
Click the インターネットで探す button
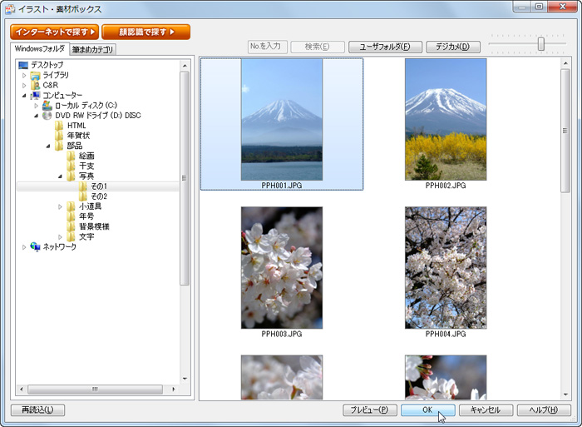pyautogui.click(x=55, y=32)
